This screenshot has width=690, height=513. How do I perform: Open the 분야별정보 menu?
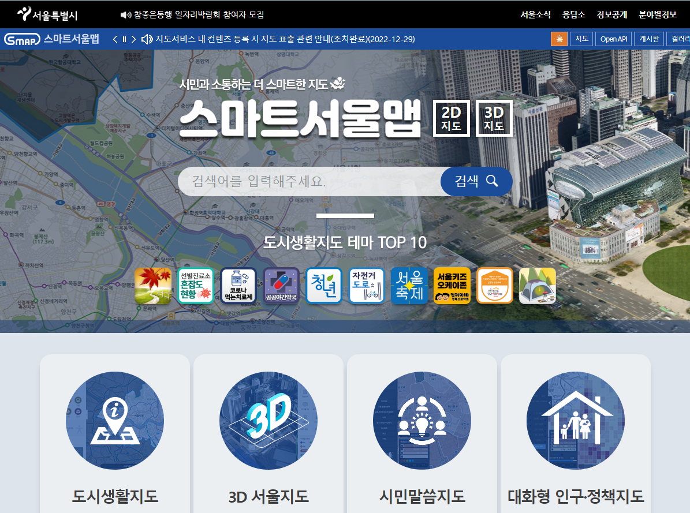tap(658, 14)
